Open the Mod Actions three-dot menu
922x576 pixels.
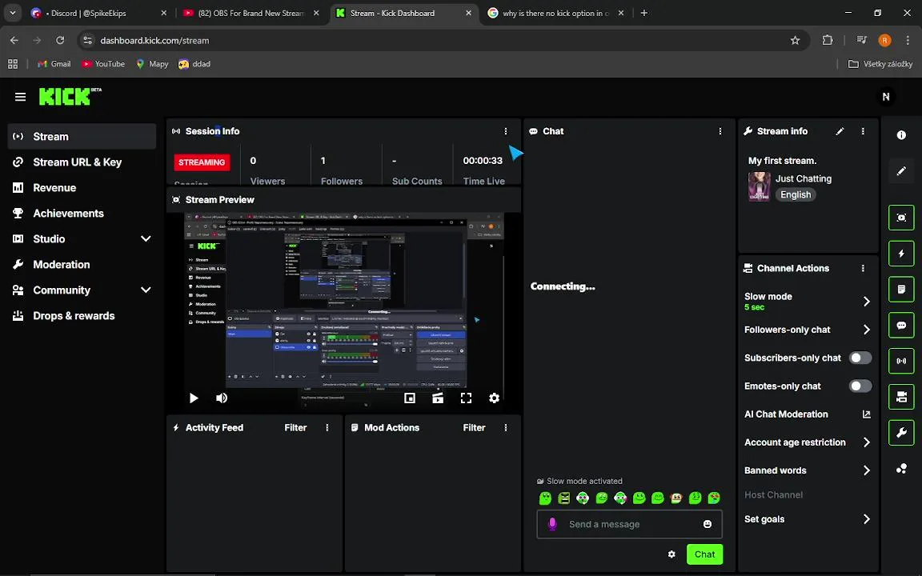point(506,428)
